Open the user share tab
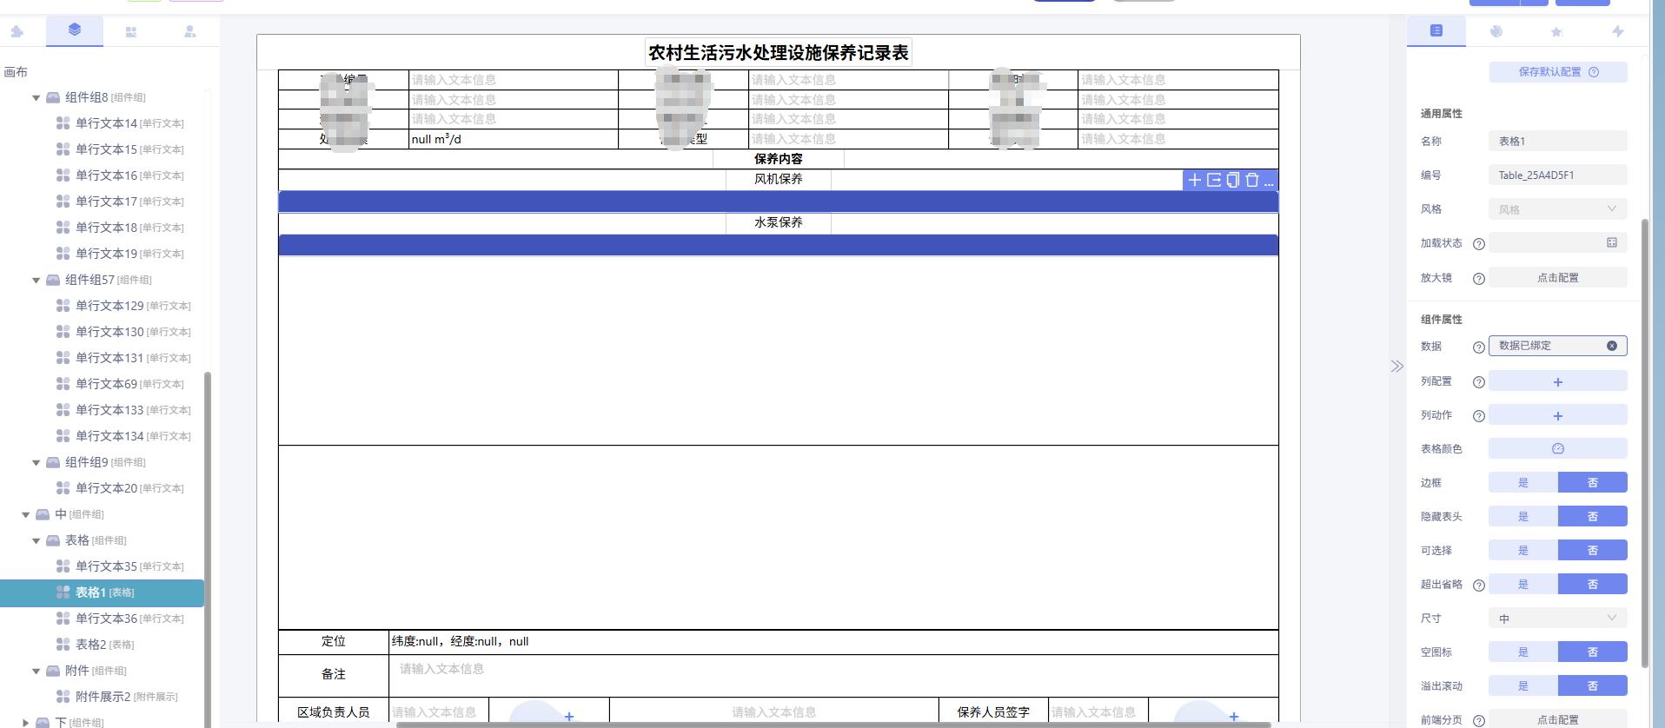1665x728 pixels. click(x=190, y=32)
